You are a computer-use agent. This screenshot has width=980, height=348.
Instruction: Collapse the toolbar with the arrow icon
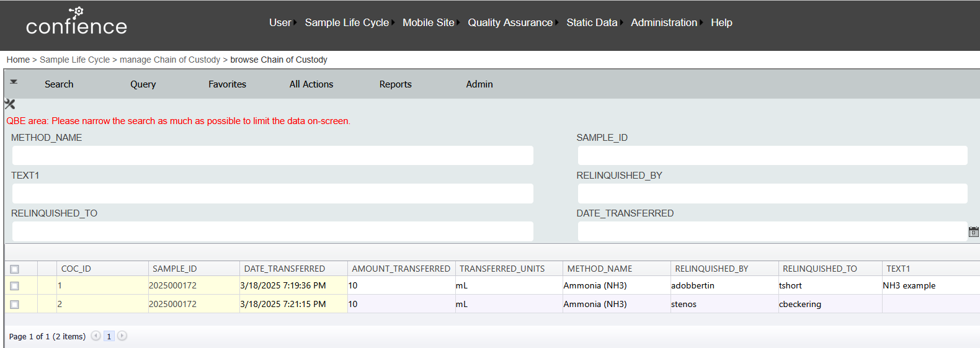(x=14, y=82)
